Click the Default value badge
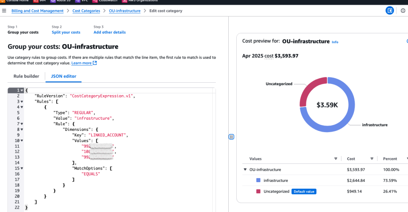 pyautogui.click(x=304, y=191)
